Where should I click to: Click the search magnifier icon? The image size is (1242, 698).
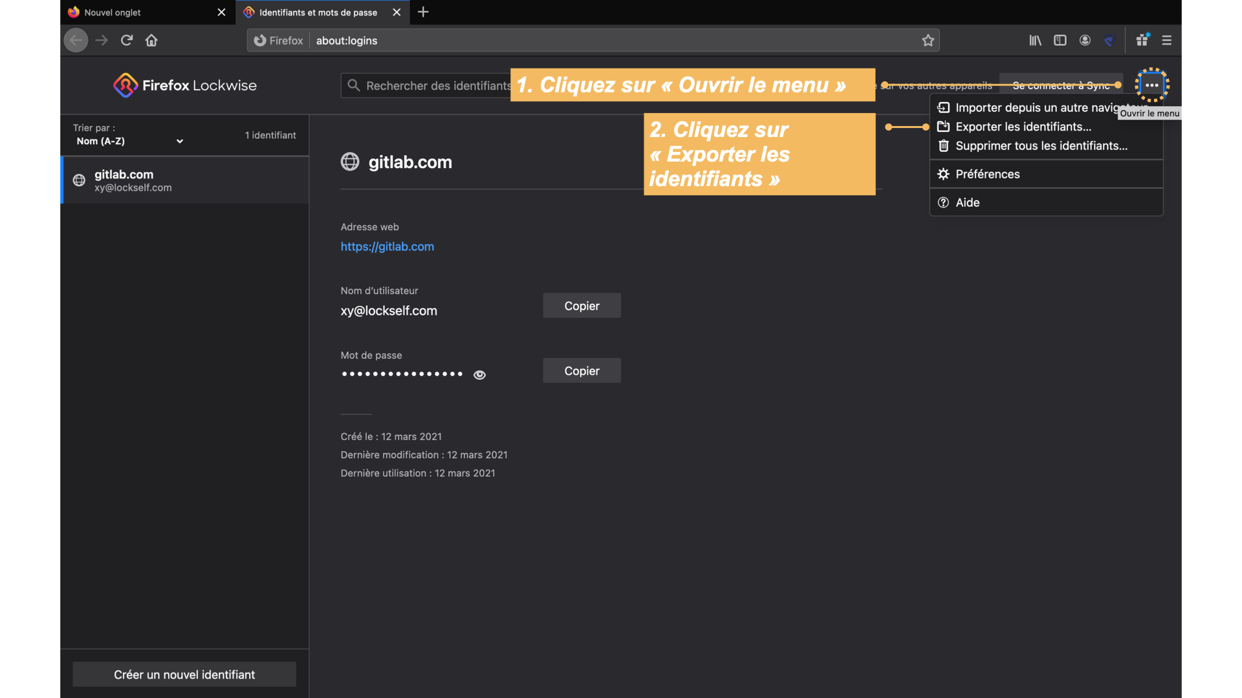click(353, 85)
